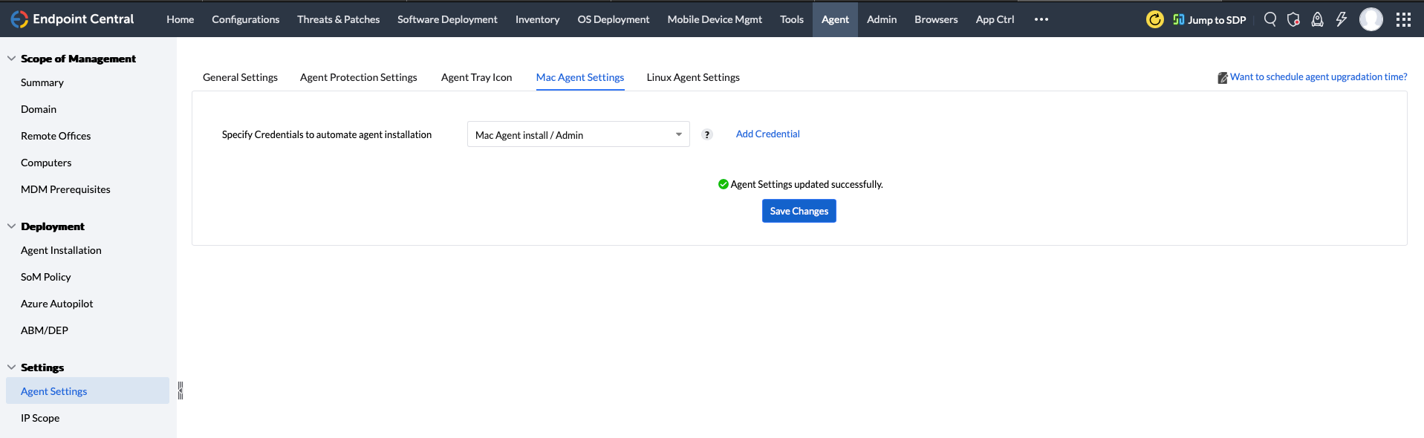Open SoM Policy in the sidebar

click(46, 277)
